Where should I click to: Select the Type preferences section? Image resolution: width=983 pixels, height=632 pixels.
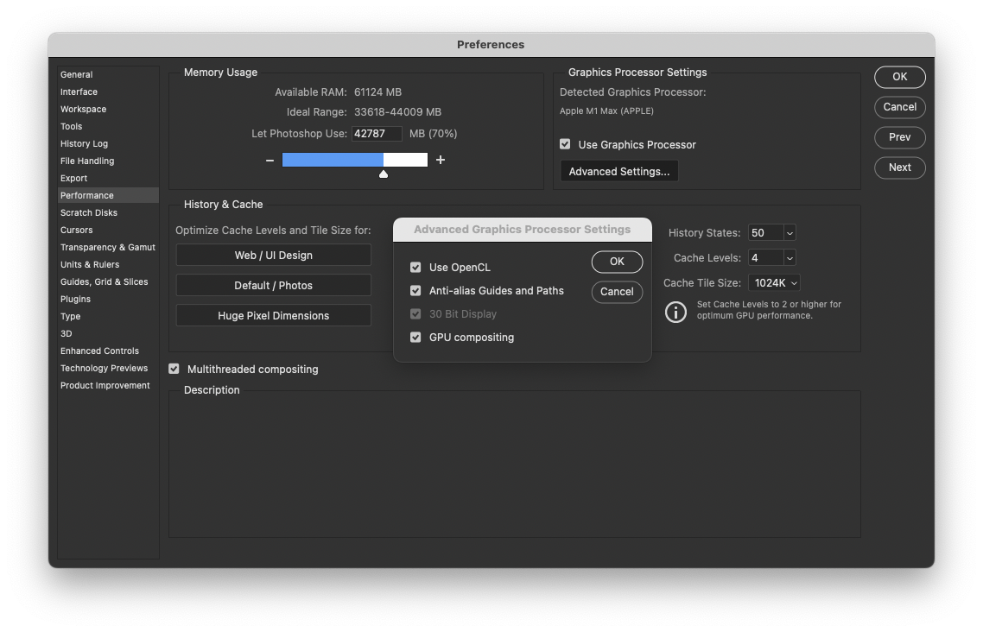tap(70, 316)
